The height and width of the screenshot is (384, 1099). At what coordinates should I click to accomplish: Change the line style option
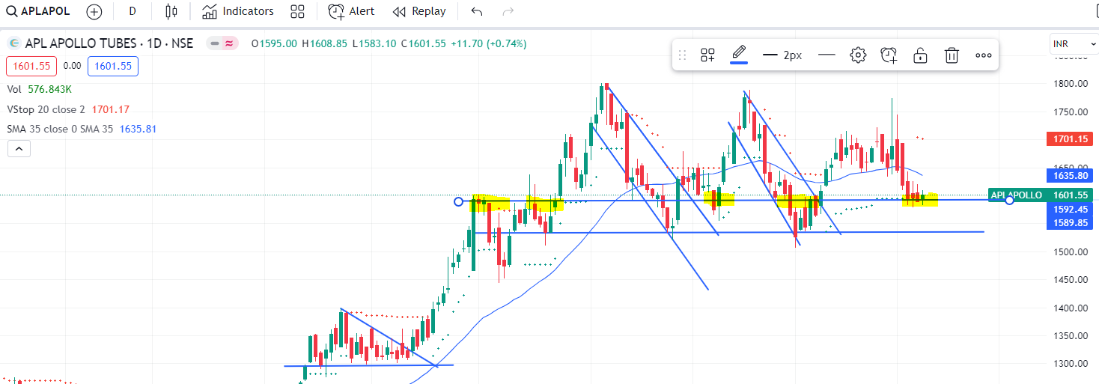click(x=826, y=55)
